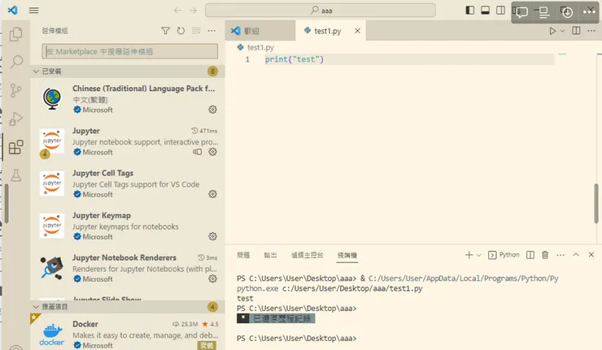
Task: Open the Jupyter Notebook Renderers entry
Action: (128, 268)
